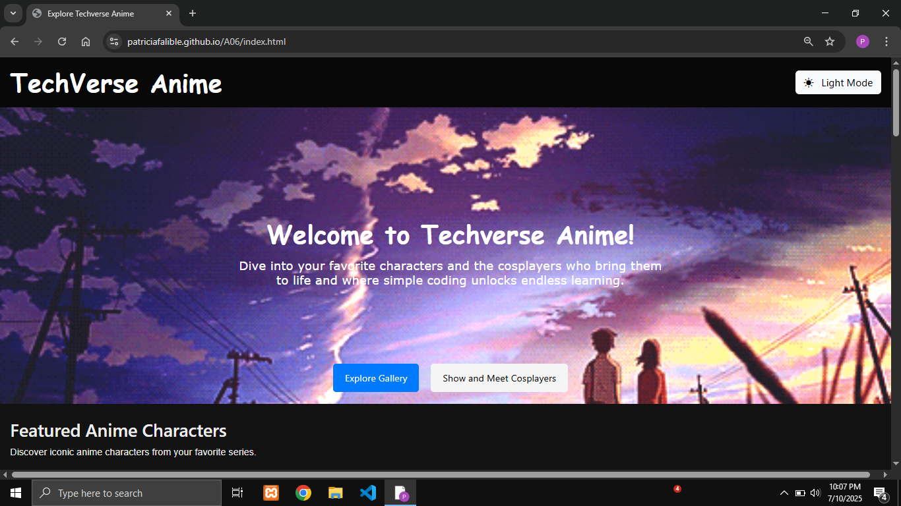Open a new tab with plus button
This screenshot has height=506, width=901.
click(x=193, y=13)
